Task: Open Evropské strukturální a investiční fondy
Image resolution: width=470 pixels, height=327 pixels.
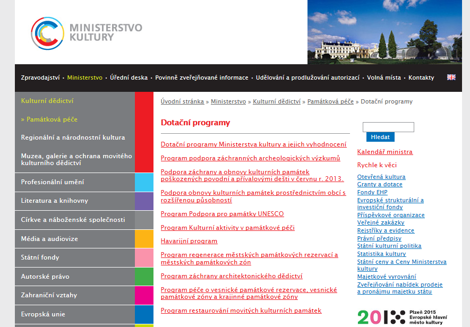Action: click(x=390, y=203)
